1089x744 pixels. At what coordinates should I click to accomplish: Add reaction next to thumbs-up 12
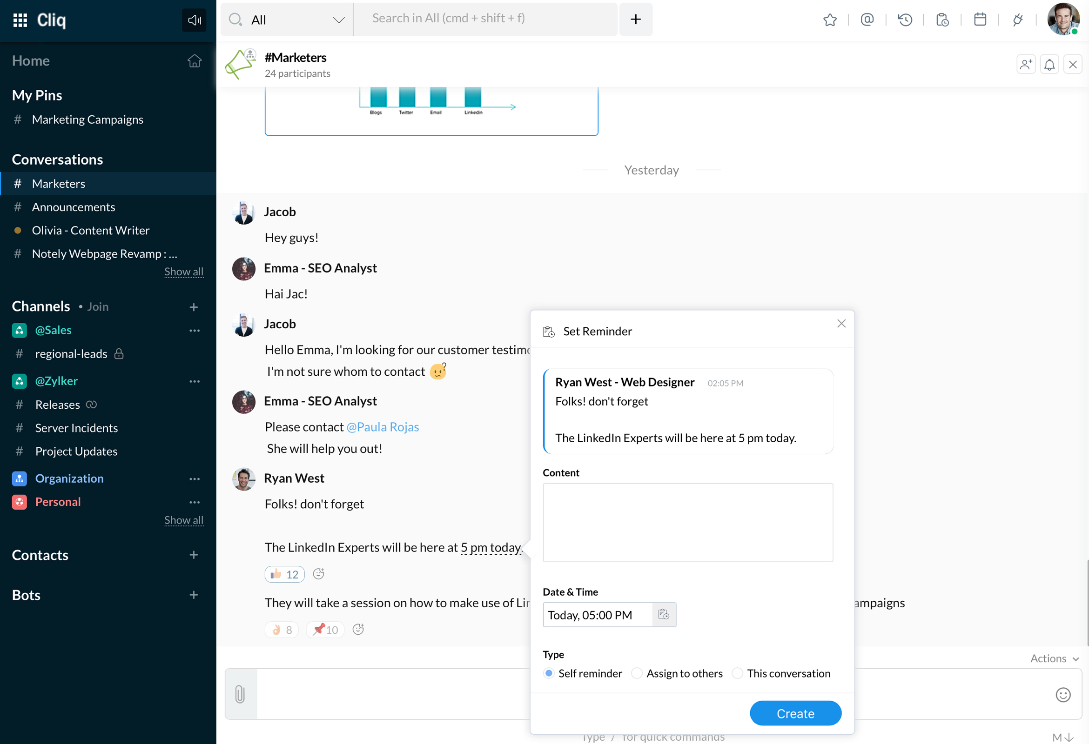319,574
